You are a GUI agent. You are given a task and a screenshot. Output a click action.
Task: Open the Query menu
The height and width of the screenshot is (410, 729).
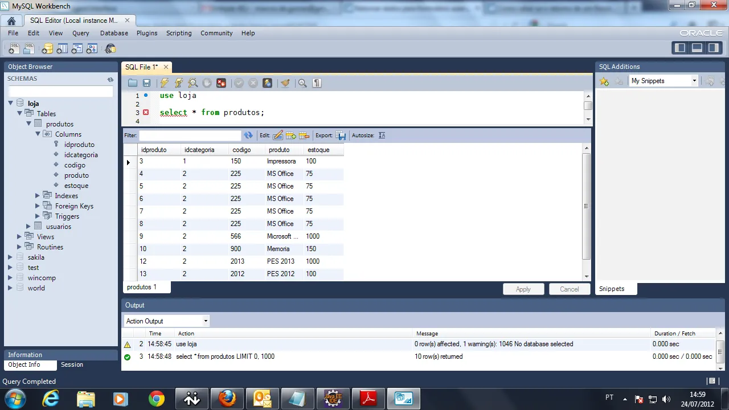[81, 33]
